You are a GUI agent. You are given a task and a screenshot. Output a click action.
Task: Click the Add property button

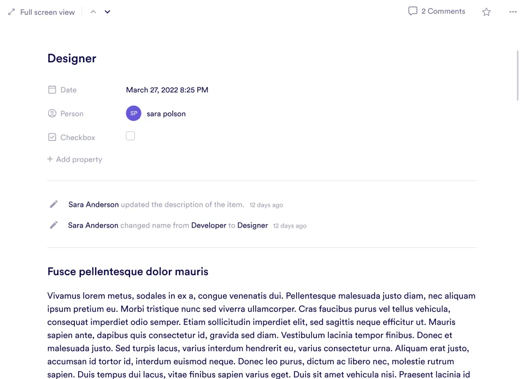click(x=79, y=160)
